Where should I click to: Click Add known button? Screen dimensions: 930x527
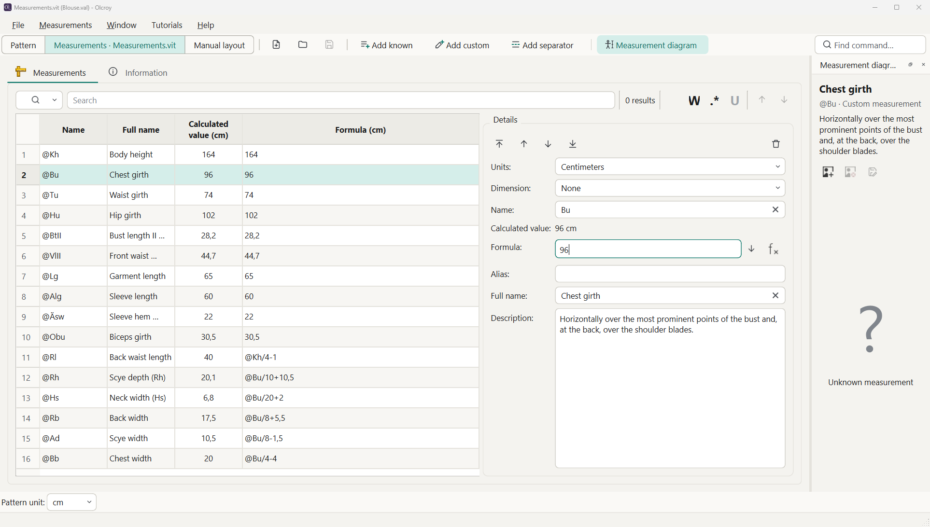[386, 45]
